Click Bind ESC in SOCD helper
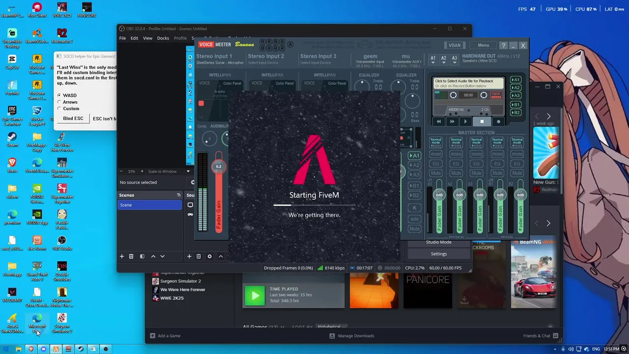629x354 pixels. tap(73, 118)
